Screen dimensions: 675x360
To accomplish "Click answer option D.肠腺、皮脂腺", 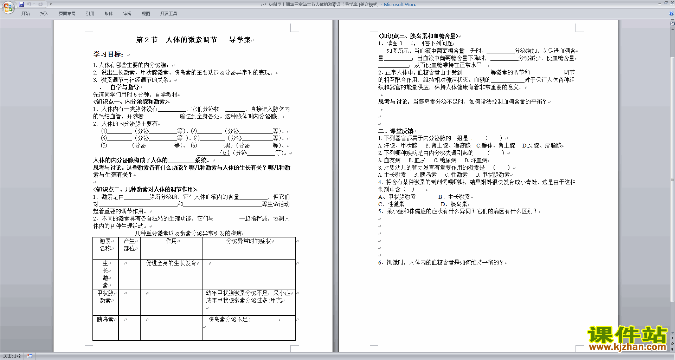I will click(542, 146).
